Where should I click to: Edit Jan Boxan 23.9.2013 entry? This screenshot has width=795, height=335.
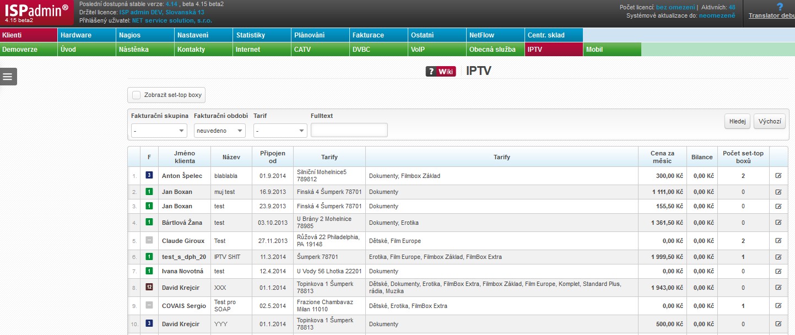click(778, 206)
